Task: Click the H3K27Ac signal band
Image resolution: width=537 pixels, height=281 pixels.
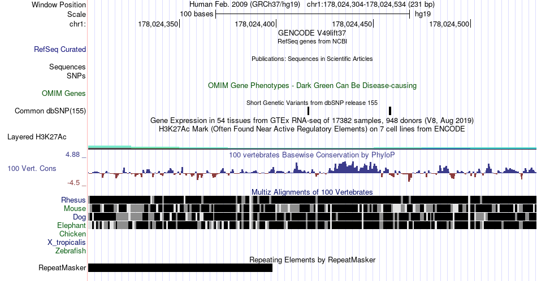Action: coord(312,147)
